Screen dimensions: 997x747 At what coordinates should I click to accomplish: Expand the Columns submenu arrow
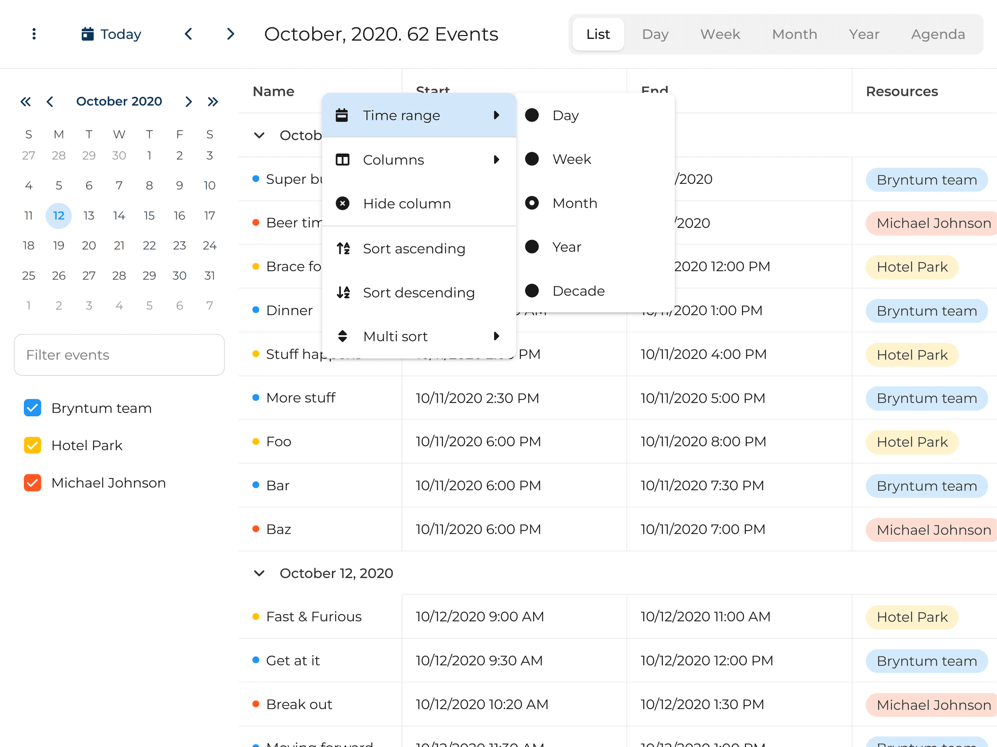(x=497, y=160)
